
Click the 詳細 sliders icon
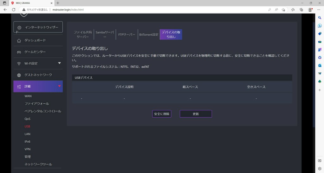point(19,87)
